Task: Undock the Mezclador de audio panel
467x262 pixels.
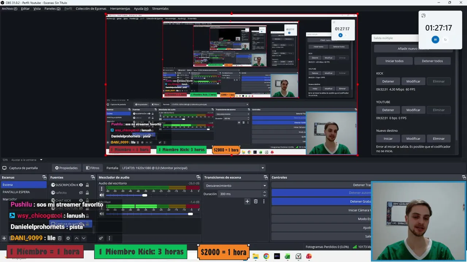Action: pos(198,177)
